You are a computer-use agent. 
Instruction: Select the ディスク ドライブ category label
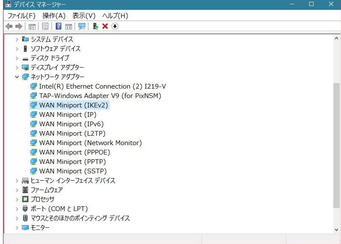tap(50, 58)
